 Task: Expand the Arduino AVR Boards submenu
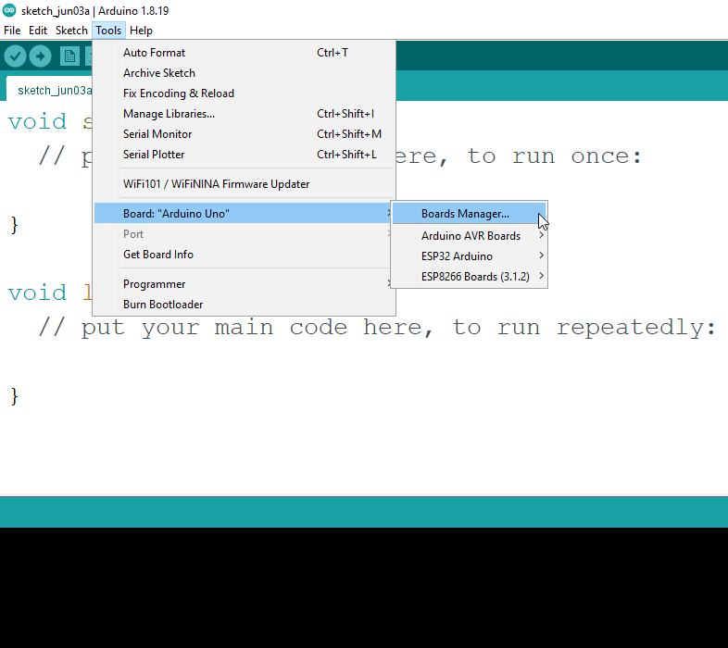pos(470,236)
